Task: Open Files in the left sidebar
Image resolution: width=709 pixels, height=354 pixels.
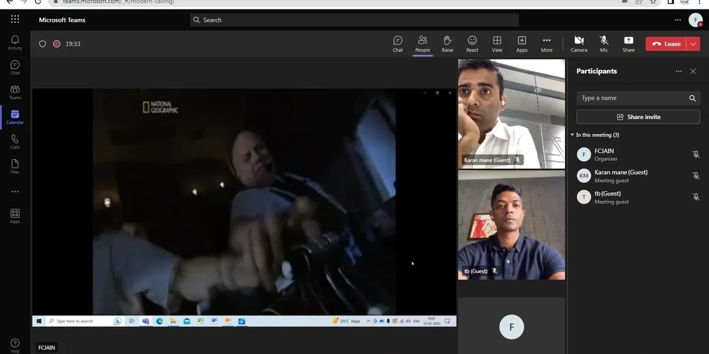Action: 15,166
